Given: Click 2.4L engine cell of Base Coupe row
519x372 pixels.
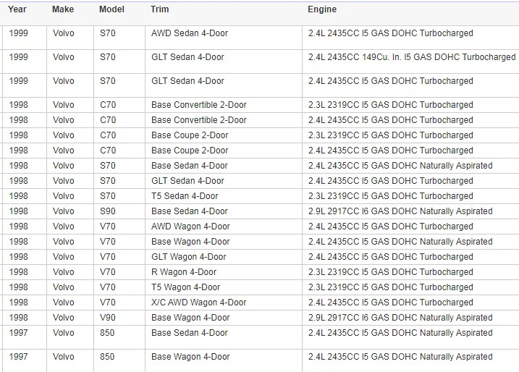Looking at the screenshot, I should click(x=391, y=151).
